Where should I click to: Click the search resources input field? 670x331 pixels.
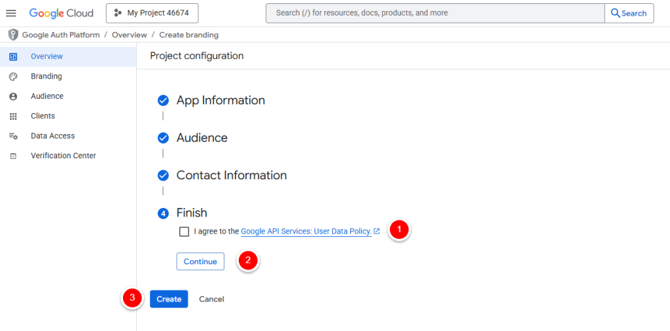coord(434,13)
